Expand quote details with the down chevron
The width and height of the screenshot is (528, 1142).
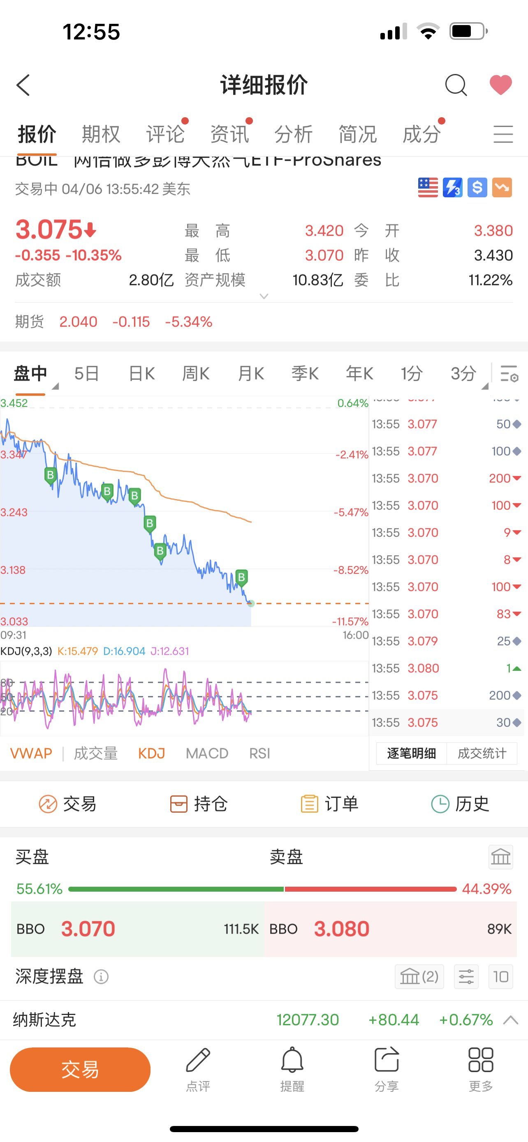click(x=264, y=296)
